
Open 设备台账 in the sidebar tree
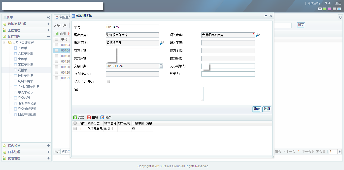pyautogui.click(x=24, y=98)
